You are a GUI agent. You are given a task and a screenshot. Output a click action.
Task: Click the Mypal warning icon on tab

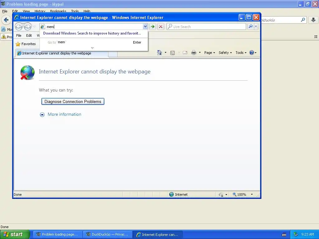pyautogui.click(x=4, y=37)
